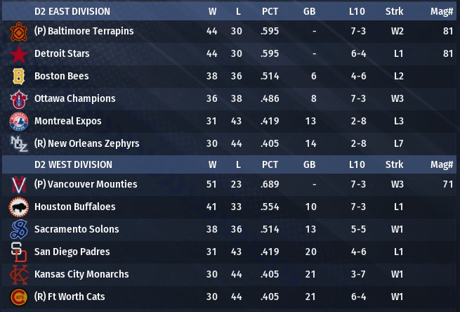Click the Montreal Expos logo icon
The height and width of the screenshot is (312, 460).
click(x=18, y=122)
